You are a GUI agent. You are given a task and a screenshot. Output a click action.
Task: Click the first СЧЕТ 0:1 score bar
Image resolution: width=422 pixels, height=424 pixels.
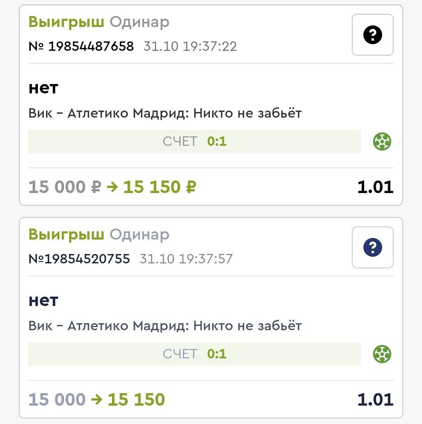[194, 141]
